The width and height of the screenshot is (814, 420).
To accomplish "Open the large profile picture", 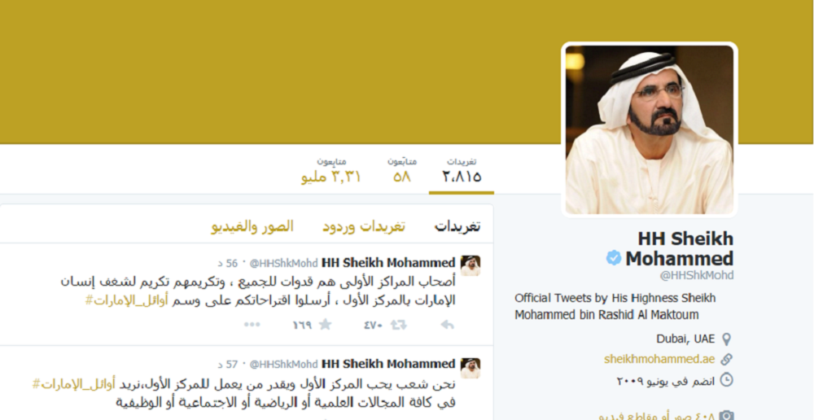I will click(x=650, y=129).
